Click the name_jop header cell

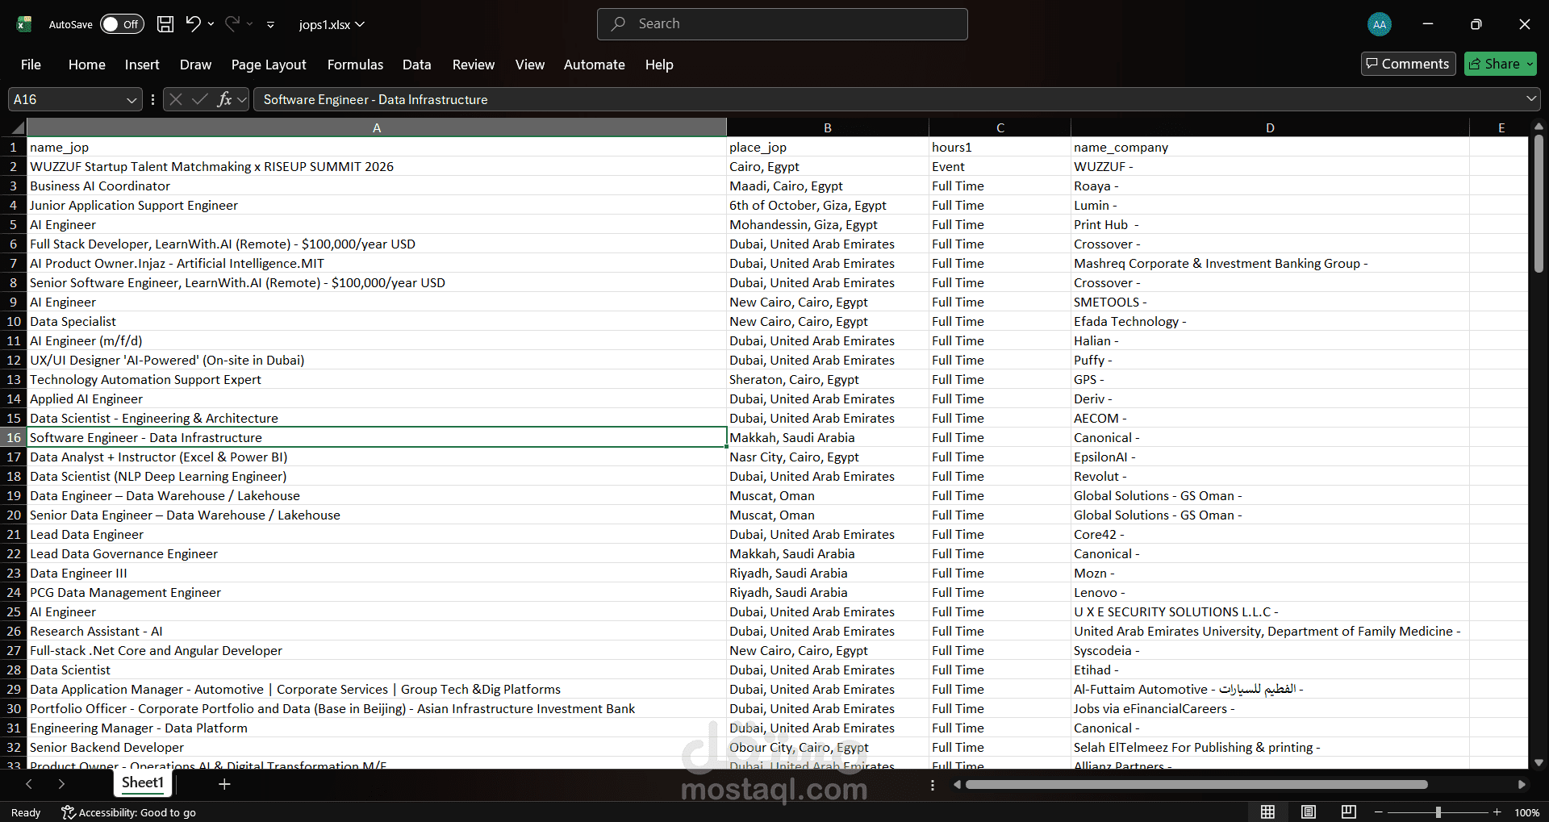(x=377, y=147)
